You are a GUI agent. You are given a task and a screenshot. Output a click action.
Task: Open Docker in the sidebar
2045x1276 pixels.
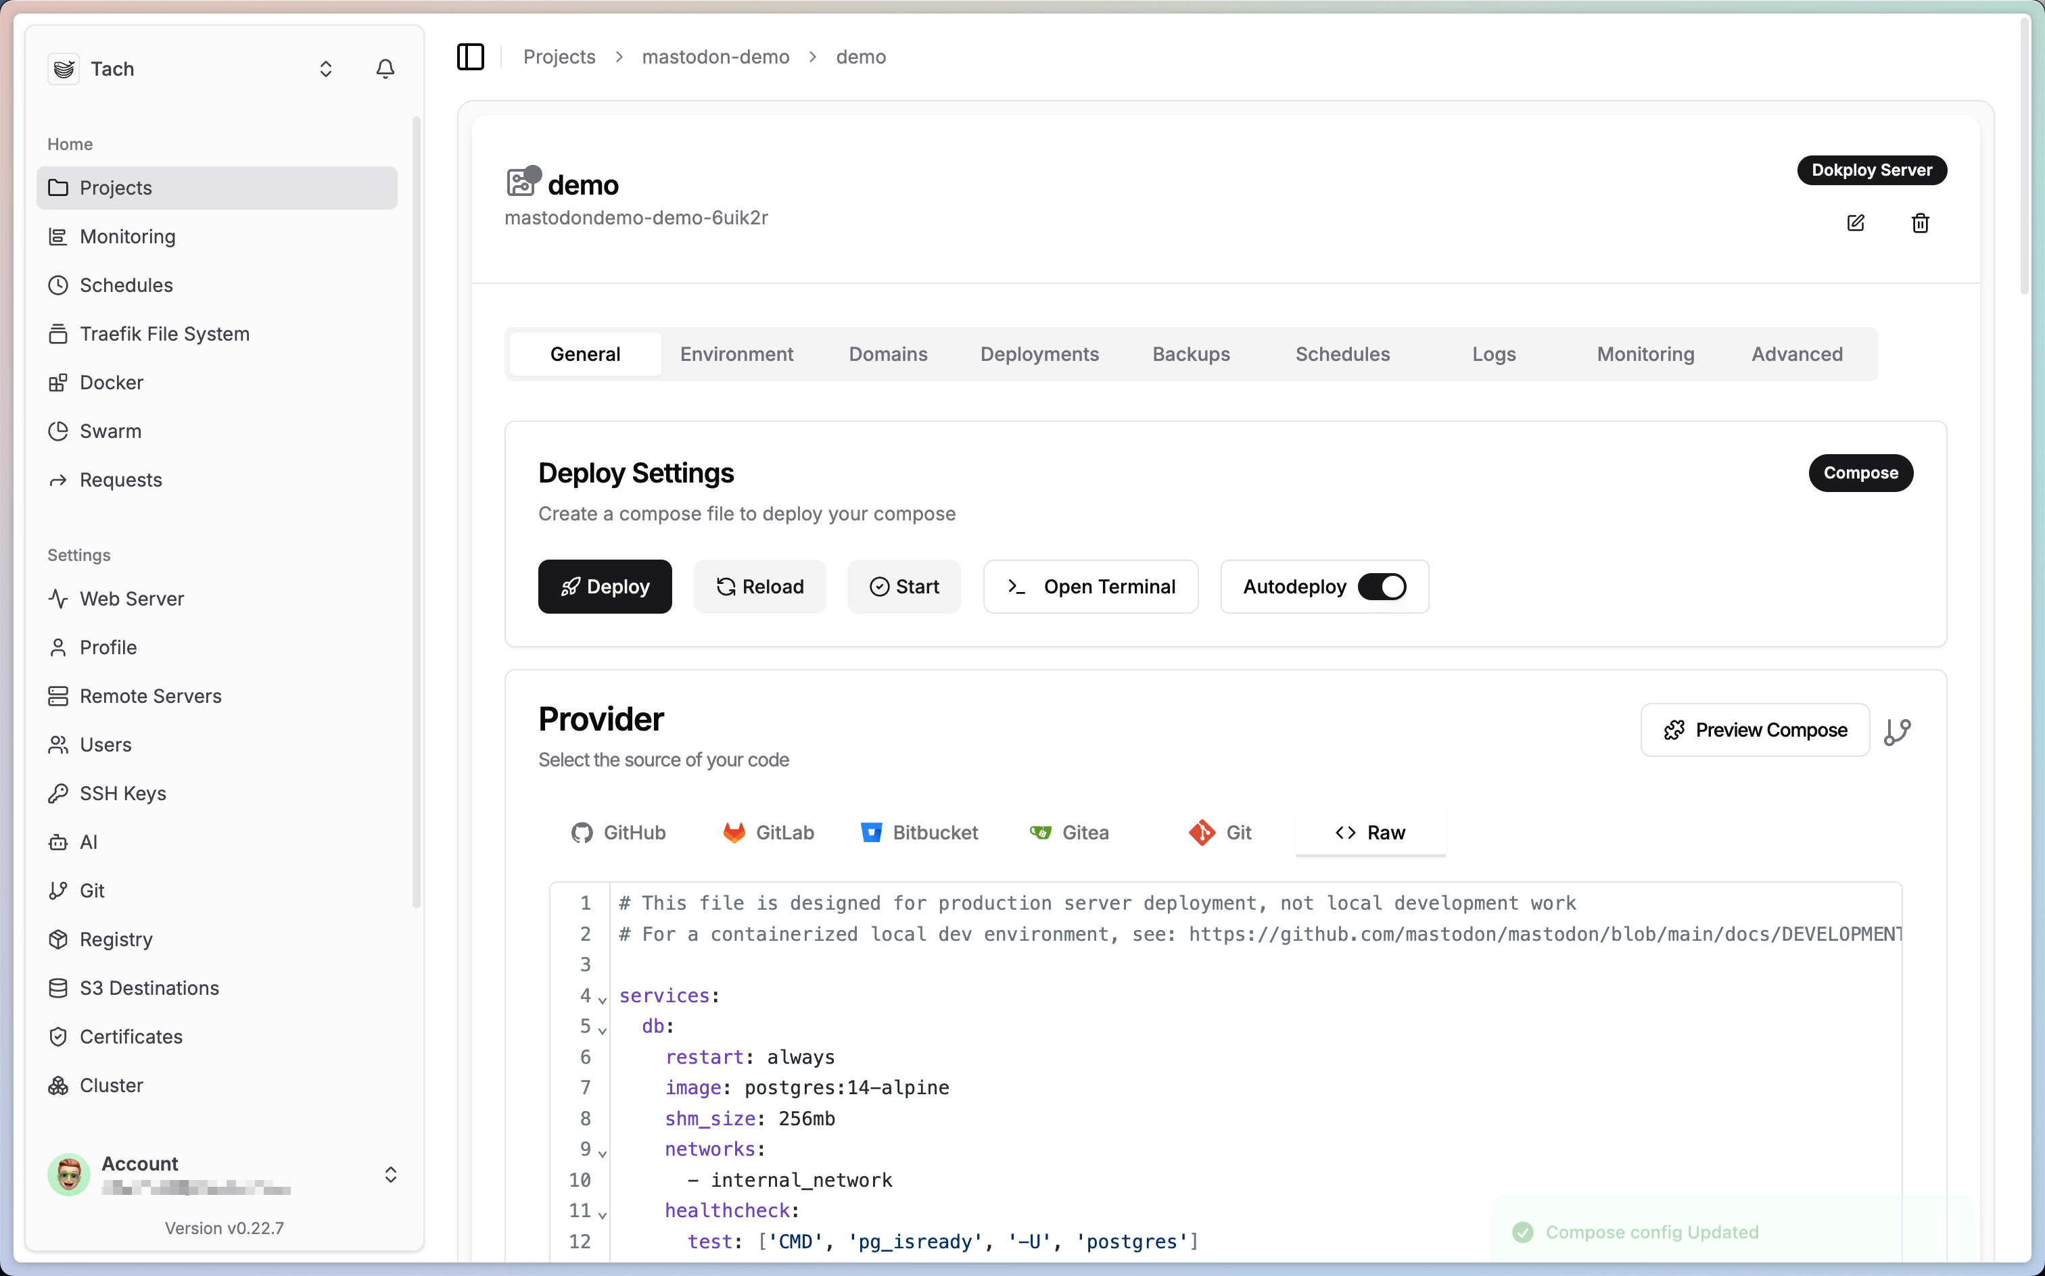click(111, 383)
